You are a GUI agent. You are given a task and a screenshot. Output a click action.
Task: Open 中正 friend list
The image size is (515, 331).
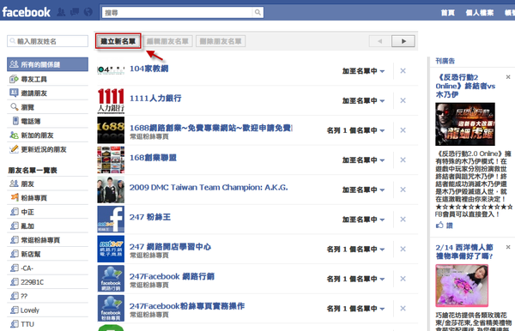point(47,212)
